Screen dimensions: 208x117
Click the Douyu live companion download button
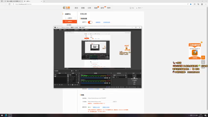pos(195,58)
